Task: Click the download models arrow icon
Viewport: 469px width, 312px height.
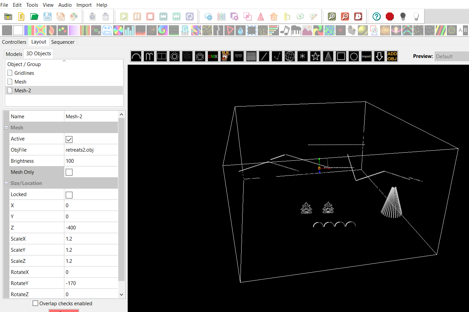Action: 379,56
